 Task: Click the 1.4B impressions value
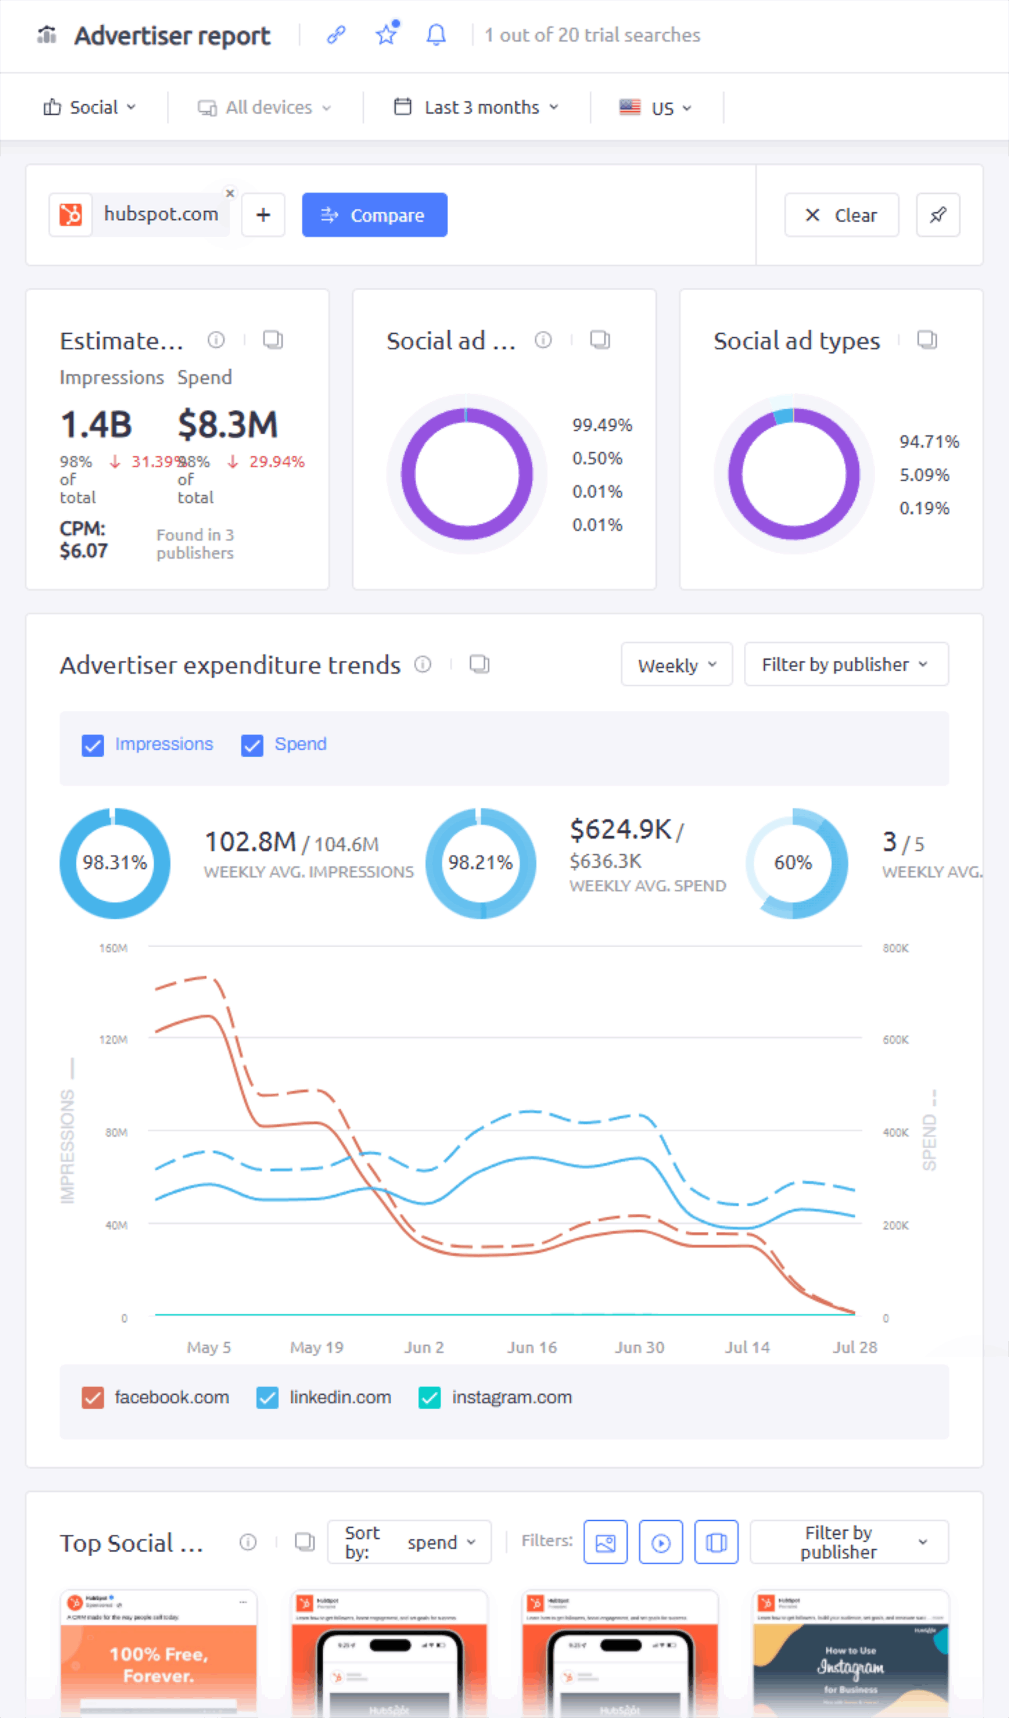tap(96, 425)
